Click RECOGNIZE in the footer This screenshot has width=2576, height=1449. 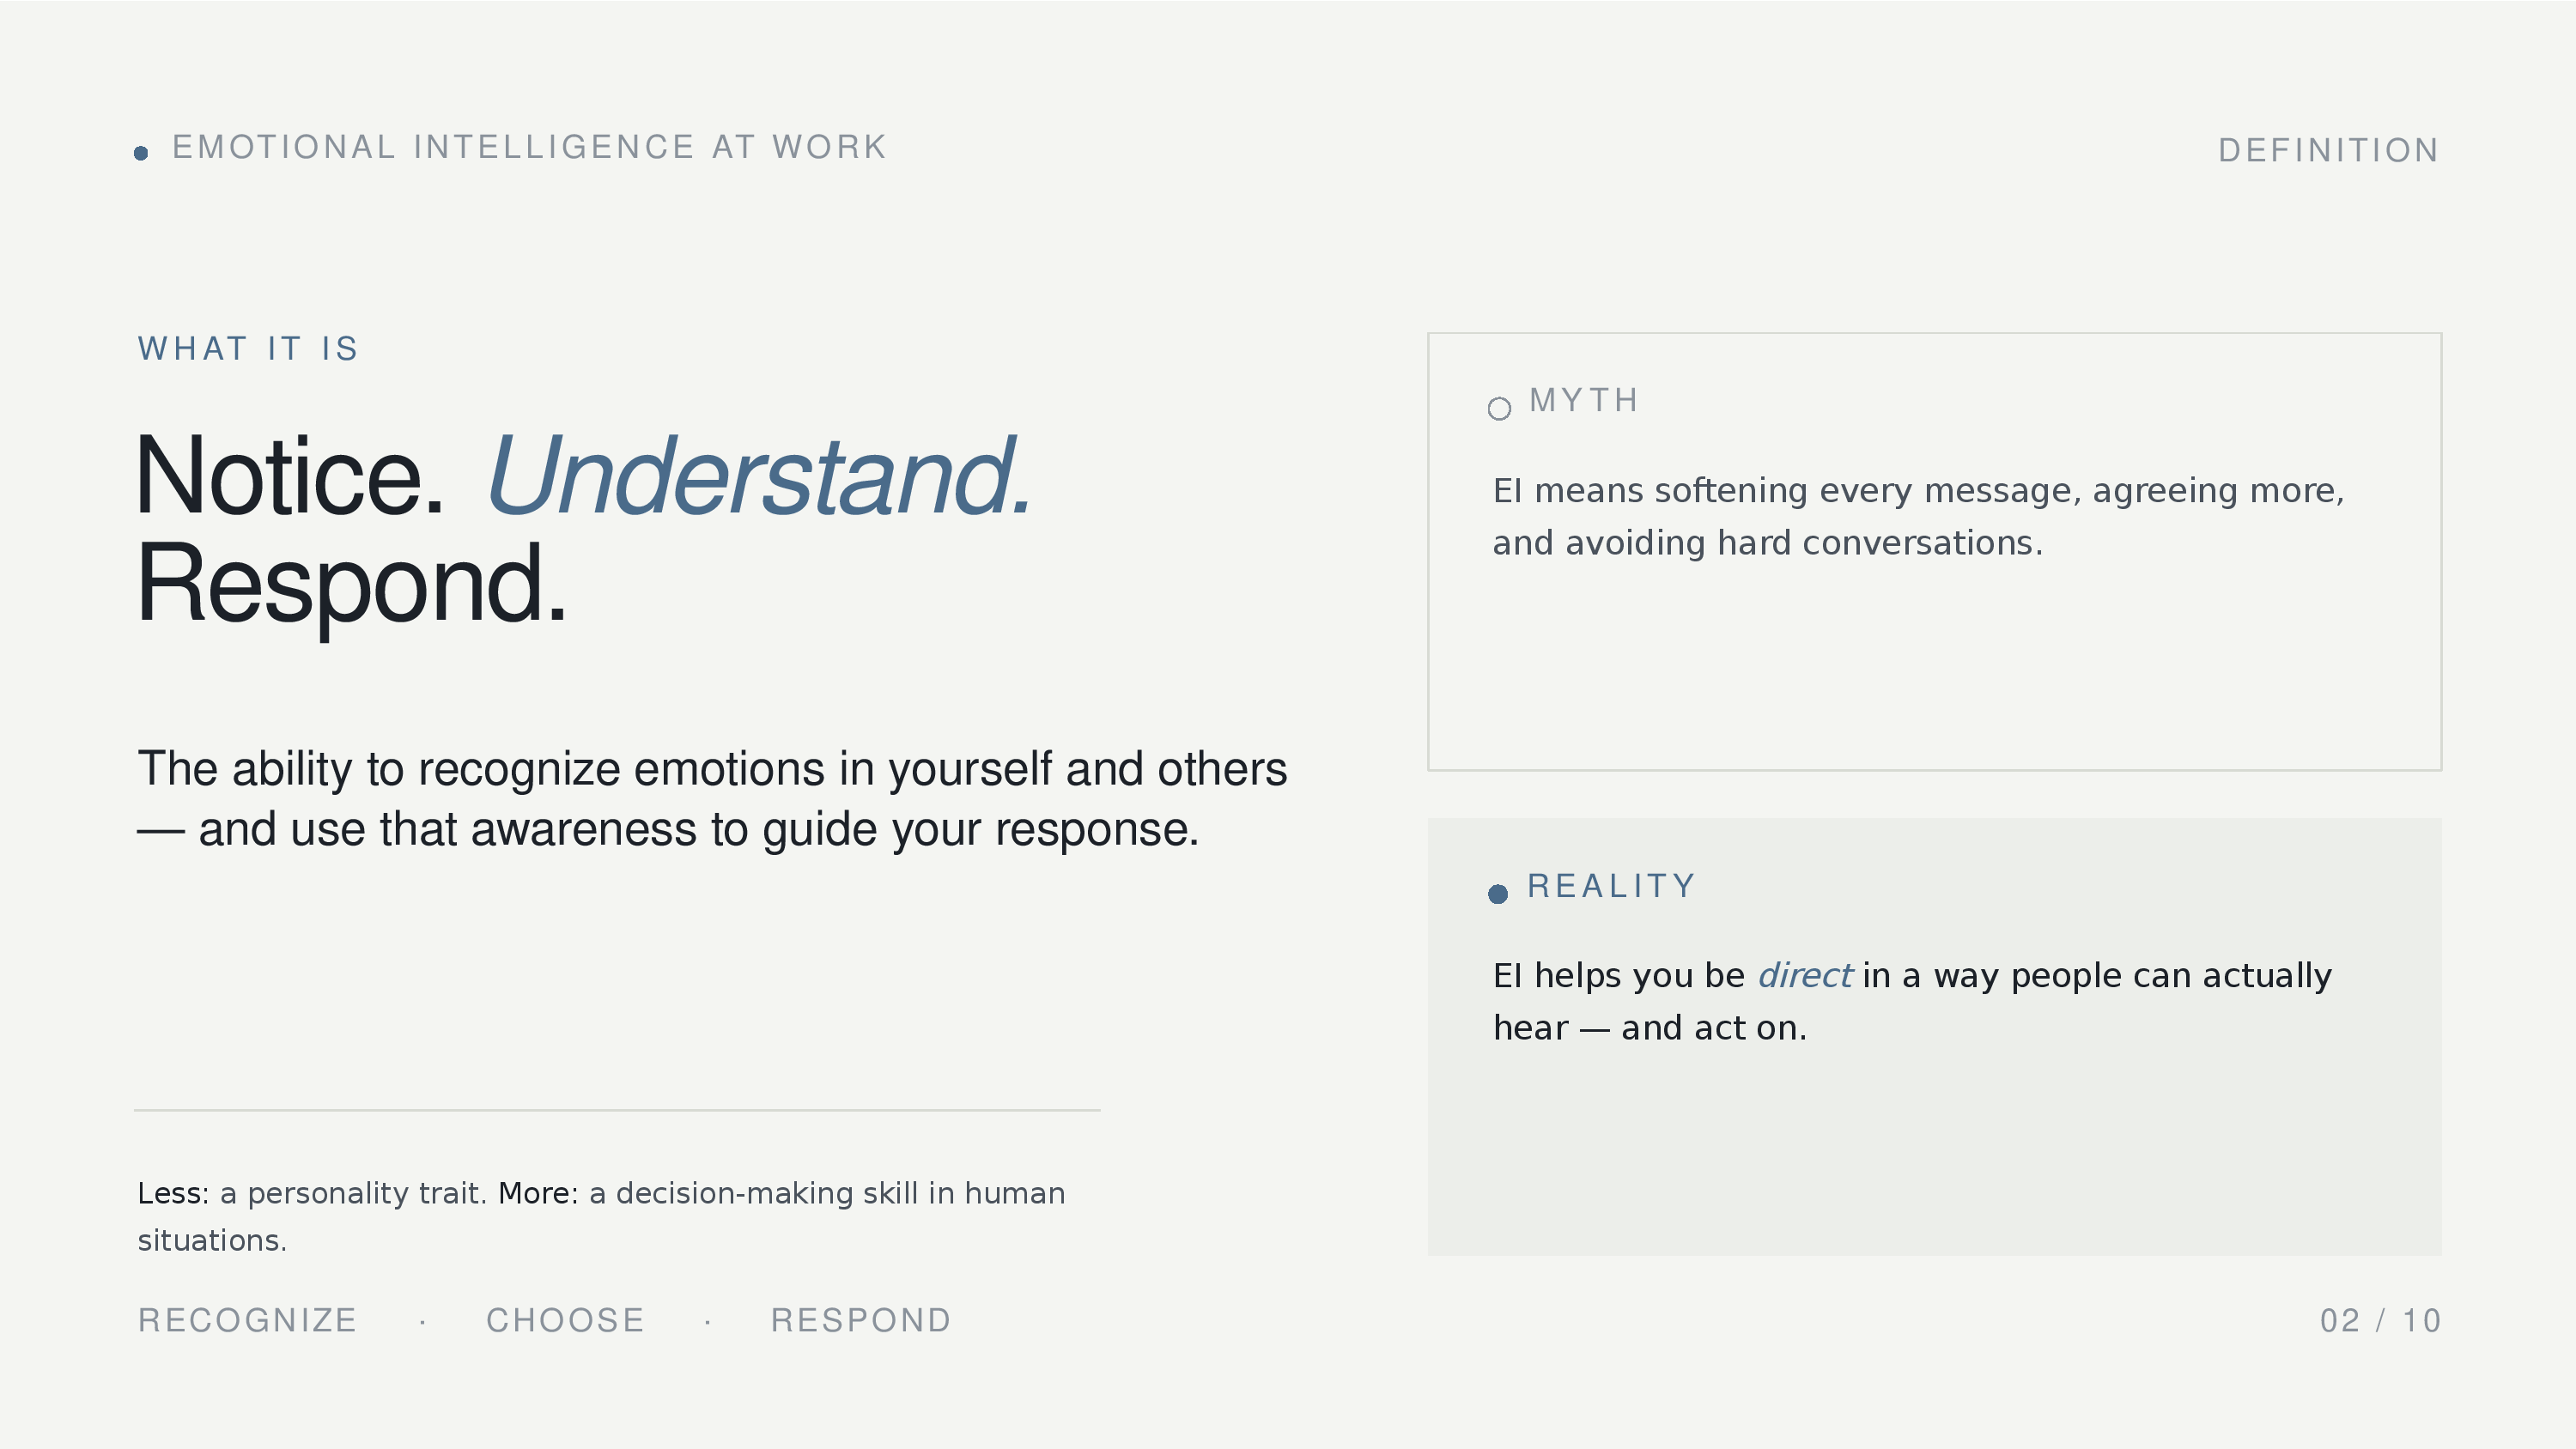(x=247, y=1320)
